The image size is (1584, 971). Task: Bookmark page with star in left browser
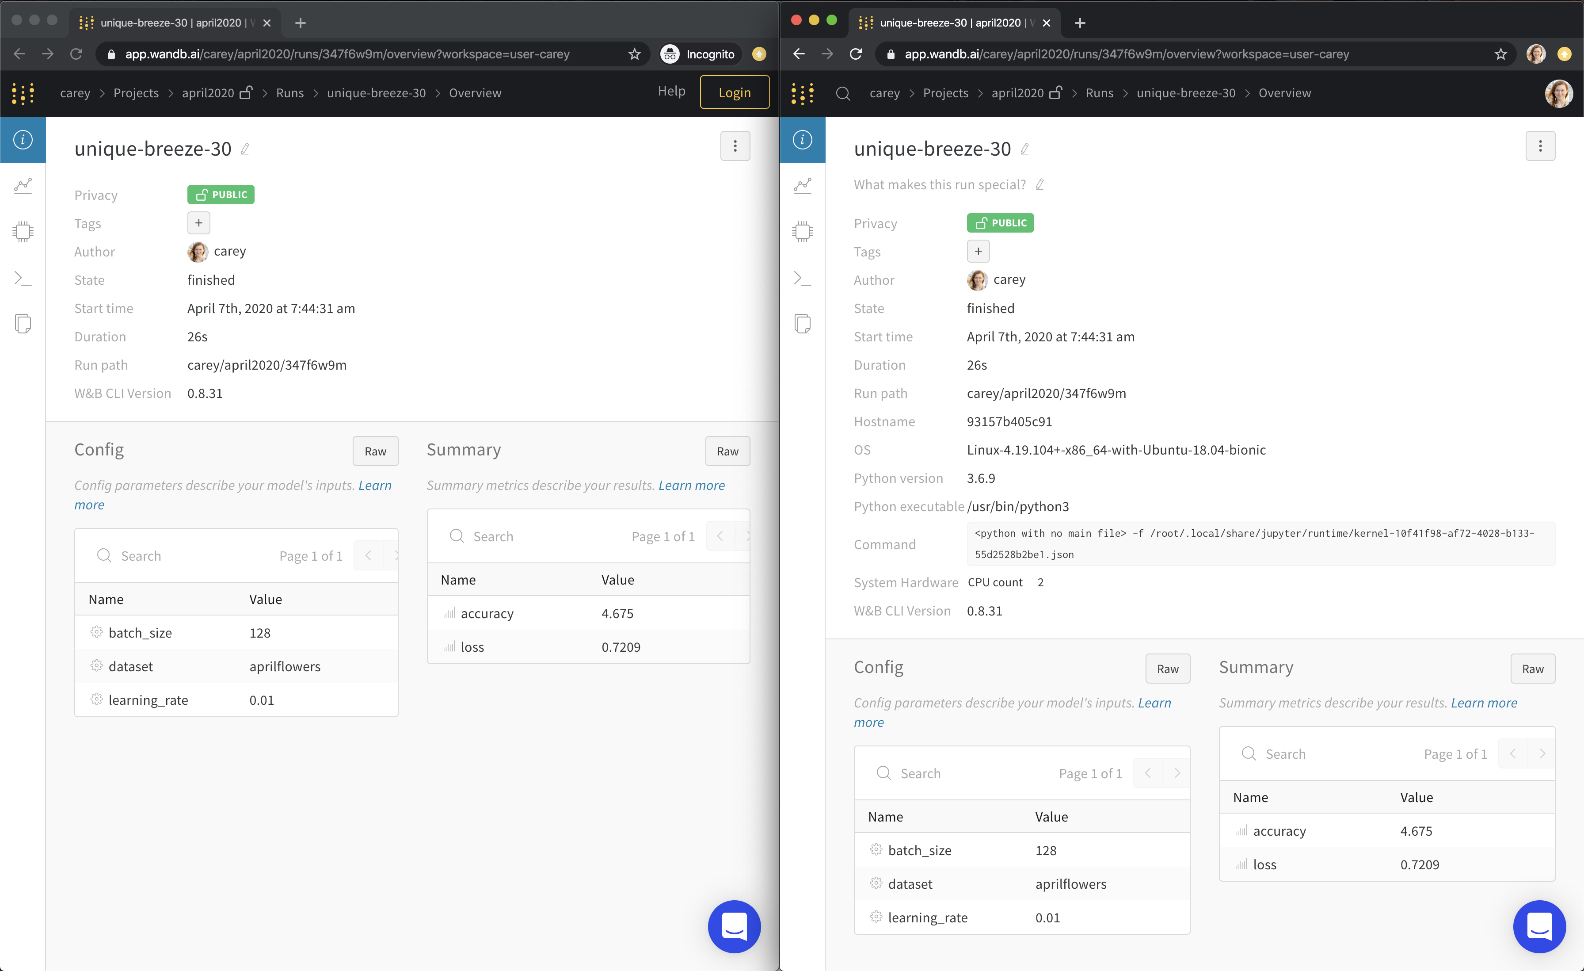tap(635, 54)
